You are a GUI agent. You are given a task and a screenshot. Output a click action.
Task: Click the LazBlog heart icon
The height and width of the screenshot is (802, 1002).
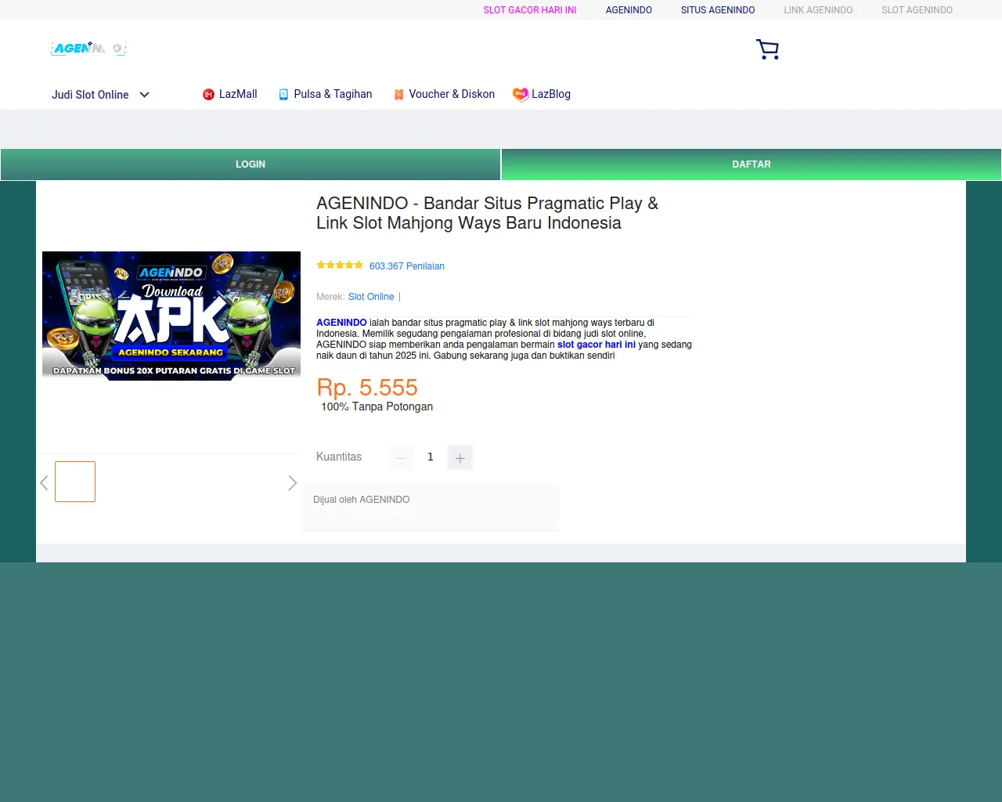[x=520, y=94]
